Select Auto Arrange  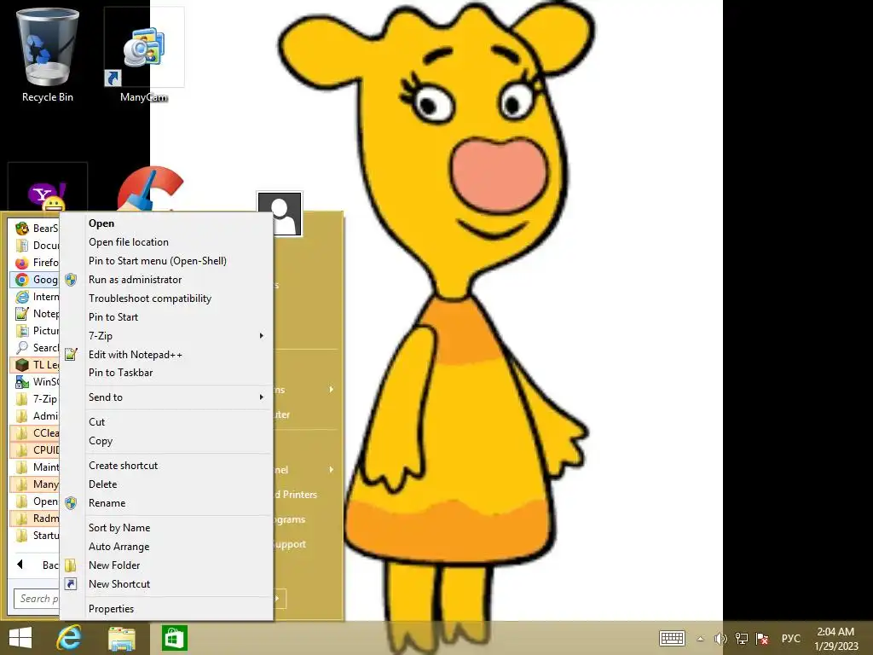tap(167, 547)
